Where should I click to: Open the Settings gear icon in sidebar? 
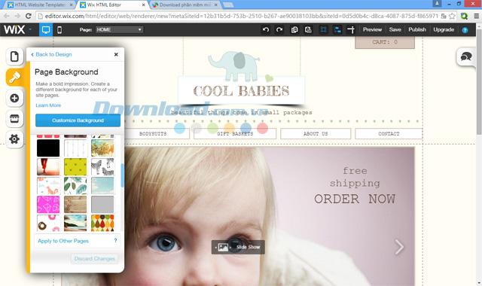click(x=14, y=139)
